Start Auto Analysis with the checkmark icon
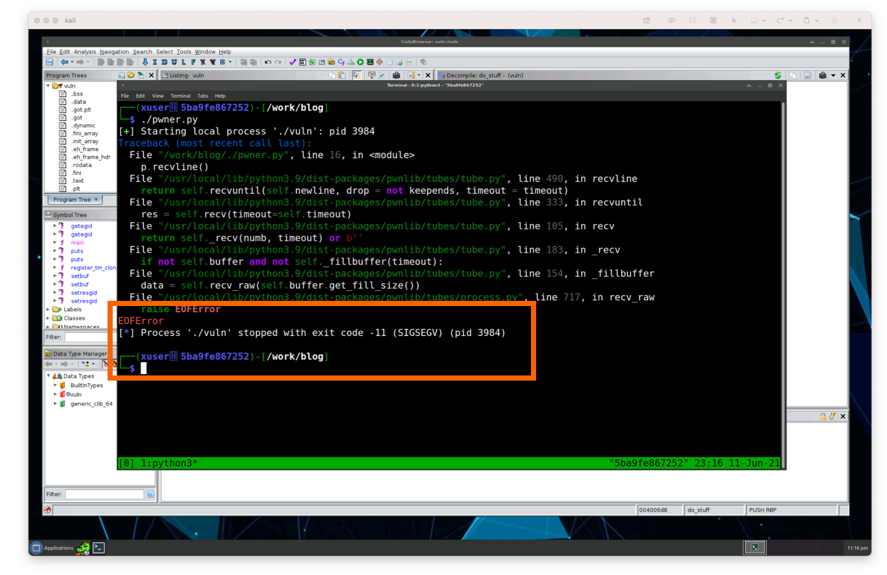The image size is (887, 575). coord(293,62)
